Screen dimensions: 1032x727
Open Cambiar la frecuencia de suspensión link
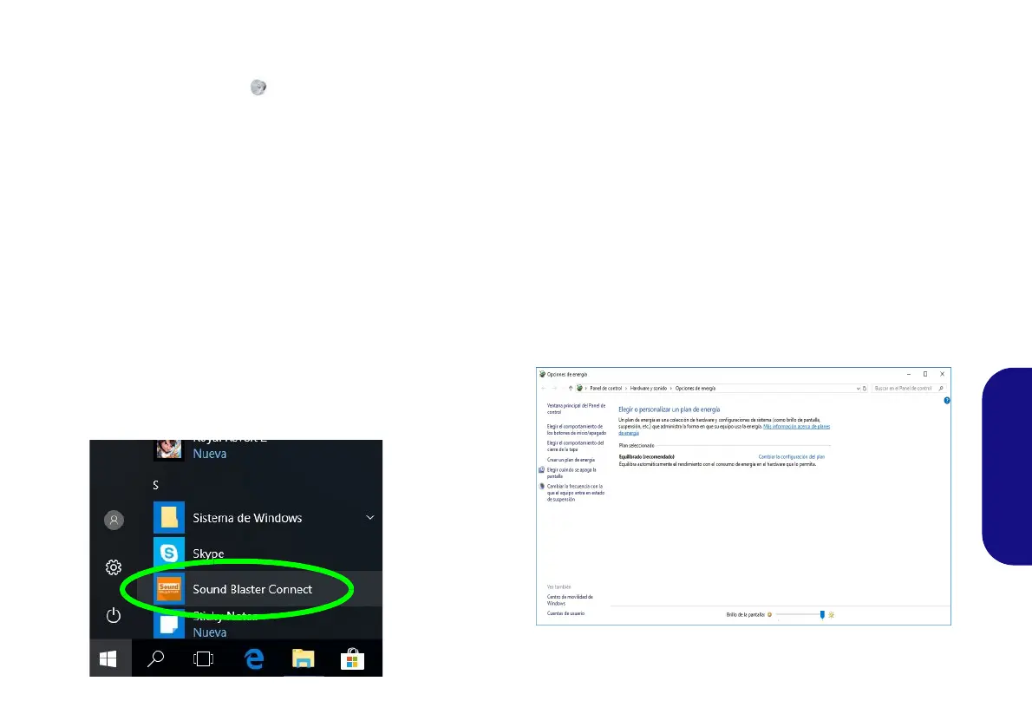coord(575,493)
